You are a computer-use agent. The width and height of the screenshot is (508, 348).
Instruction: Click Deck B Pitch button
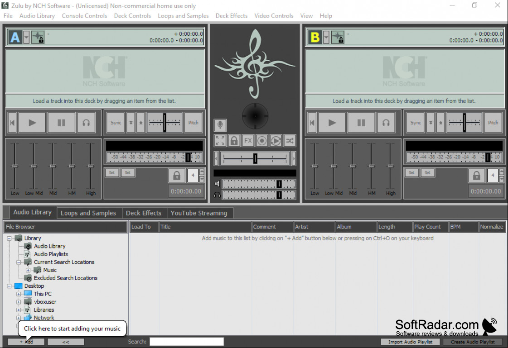coord(493,123)
